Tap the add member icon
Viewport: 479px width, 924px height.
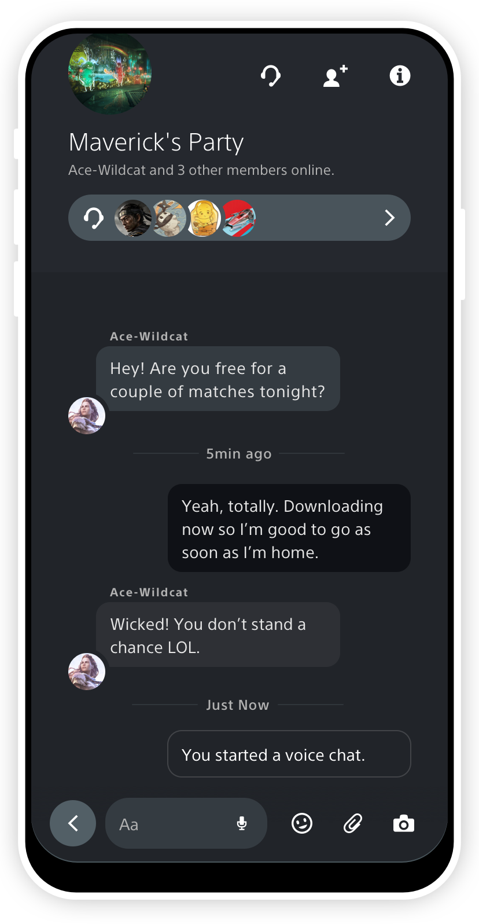(x=335, y=76)
